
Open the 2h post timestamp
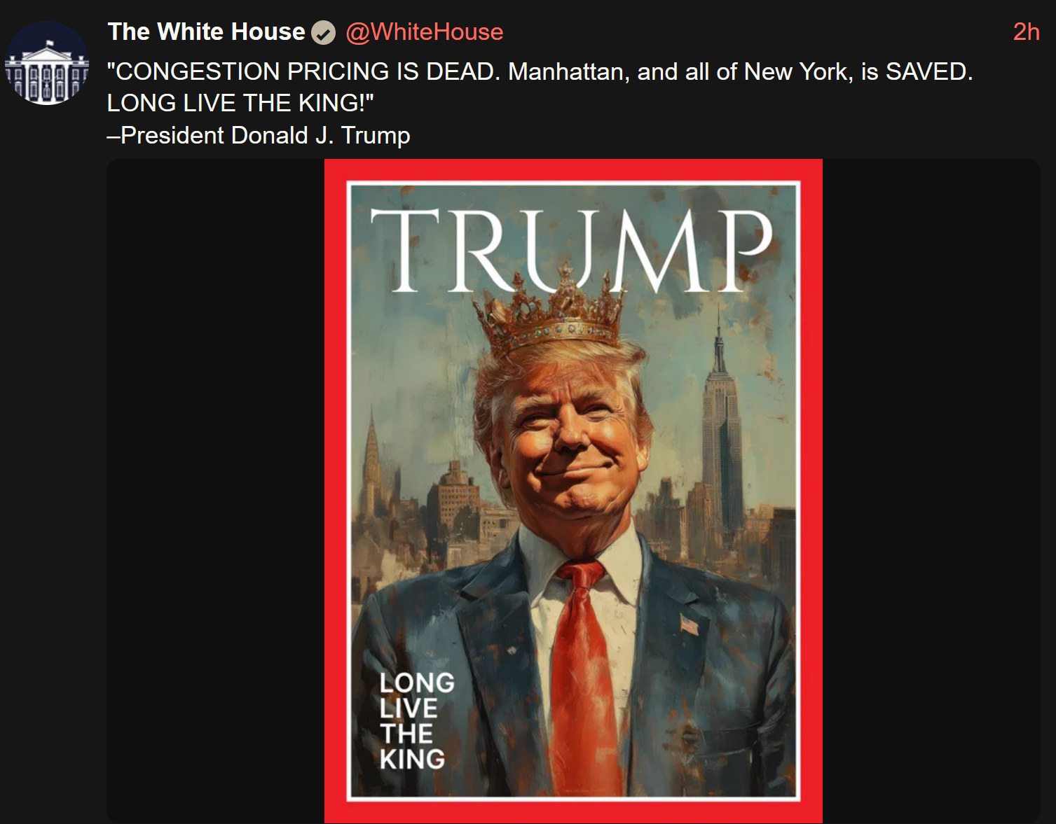[1026, 32]
